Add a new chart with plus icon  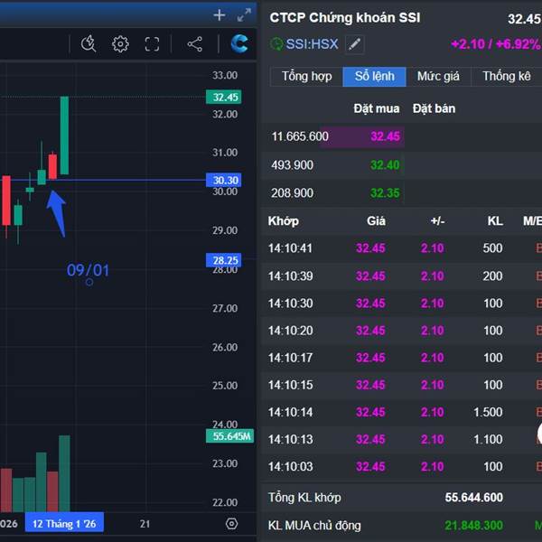(x=220, y=15)
